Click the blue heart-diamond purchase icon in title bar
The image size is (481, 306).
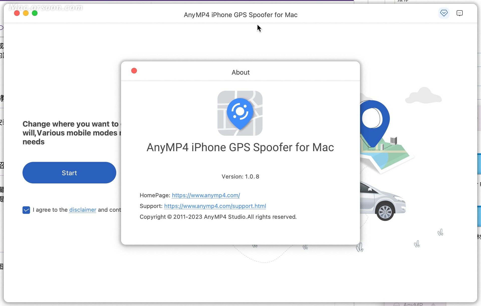444,13
